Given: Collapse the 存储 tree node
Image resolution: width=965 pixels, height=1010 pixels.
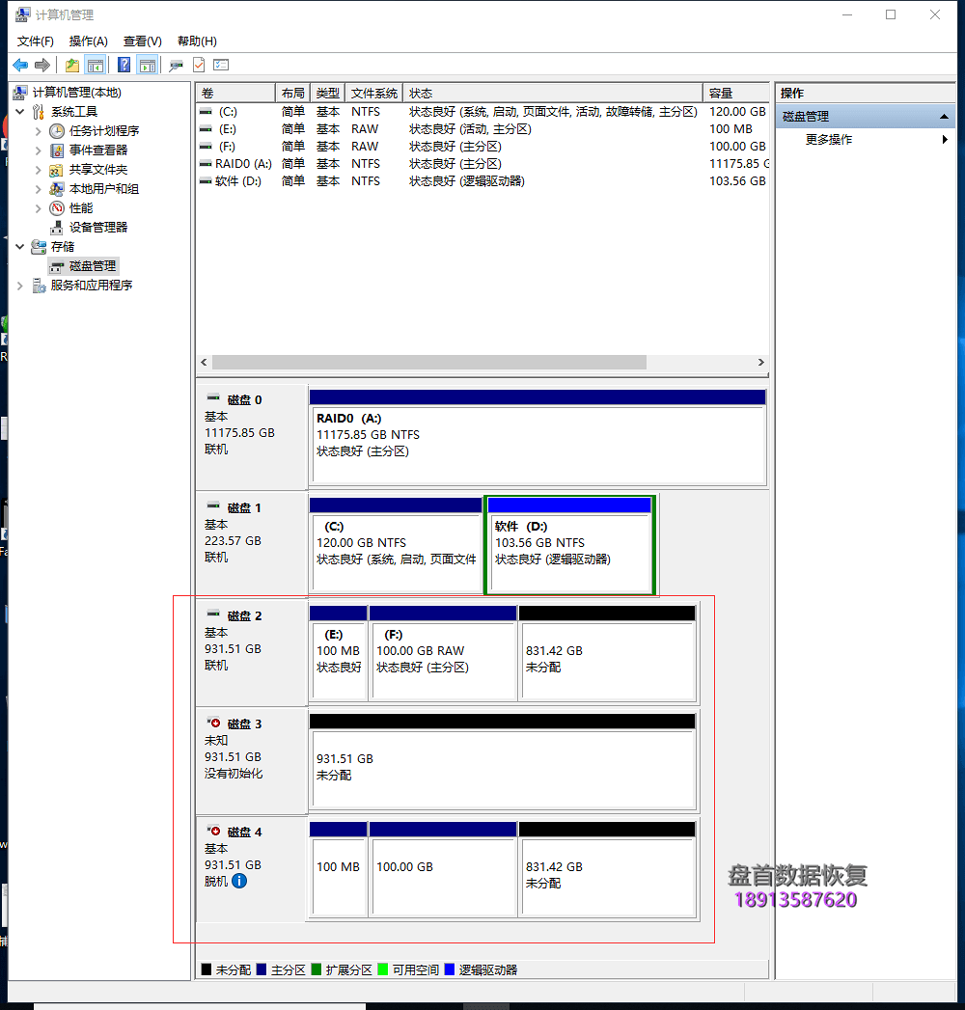Looking at the screenshot, I should [20, 247].
